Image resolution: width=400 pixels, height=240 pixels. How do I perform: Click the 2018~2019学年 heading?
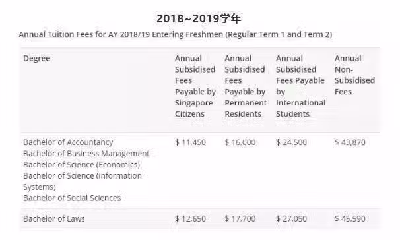(199, 18)
